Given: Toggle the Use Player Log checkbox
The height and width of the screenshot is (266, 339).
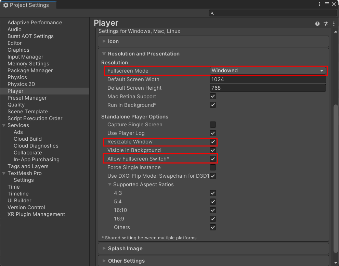Looking at the screenshot, I should (x=213, y=133).
